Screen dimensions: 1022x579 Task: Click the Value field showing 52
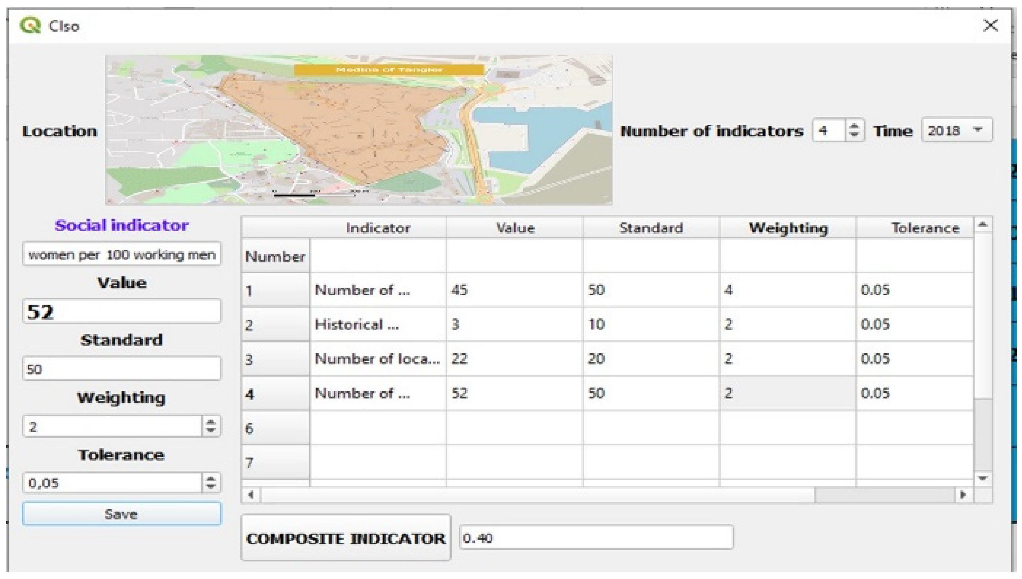[121, 311]
